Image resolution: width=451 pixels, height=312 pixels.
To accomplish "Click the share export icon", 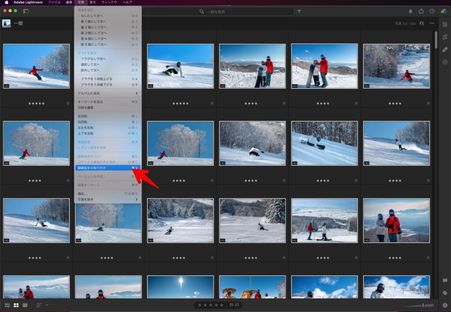I will [421, 11].
